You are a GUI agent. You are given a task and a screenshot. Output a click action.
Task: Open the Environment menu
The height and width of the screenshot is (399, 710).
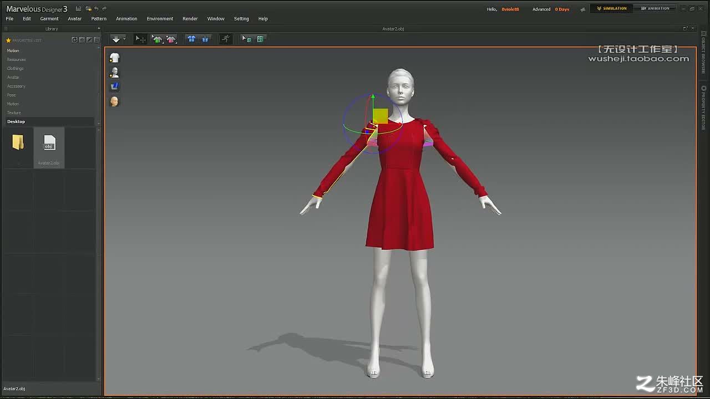click(x=160, y=19)
